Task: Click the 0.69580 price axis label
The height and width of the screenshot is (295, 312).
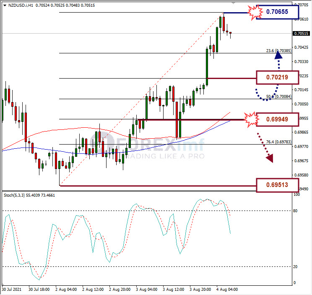Action: coord(302,175)
